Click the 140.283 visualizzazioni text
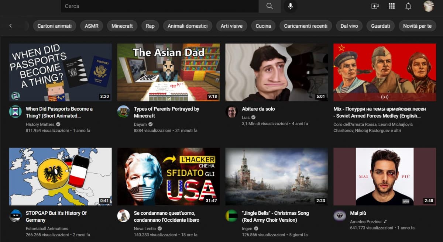This screenshot has width=443, height=242. click(155, 235)
